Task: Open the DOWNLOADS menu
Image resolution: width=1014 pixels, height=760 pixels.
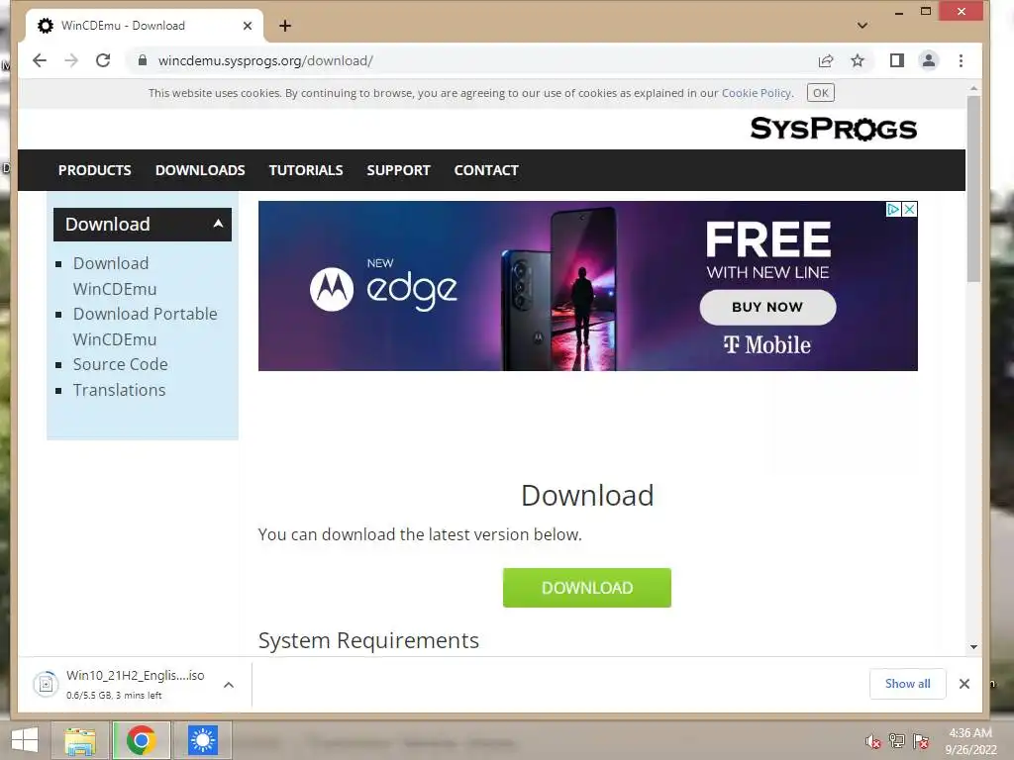Action: pyautogui.click(x=200, y=170)
